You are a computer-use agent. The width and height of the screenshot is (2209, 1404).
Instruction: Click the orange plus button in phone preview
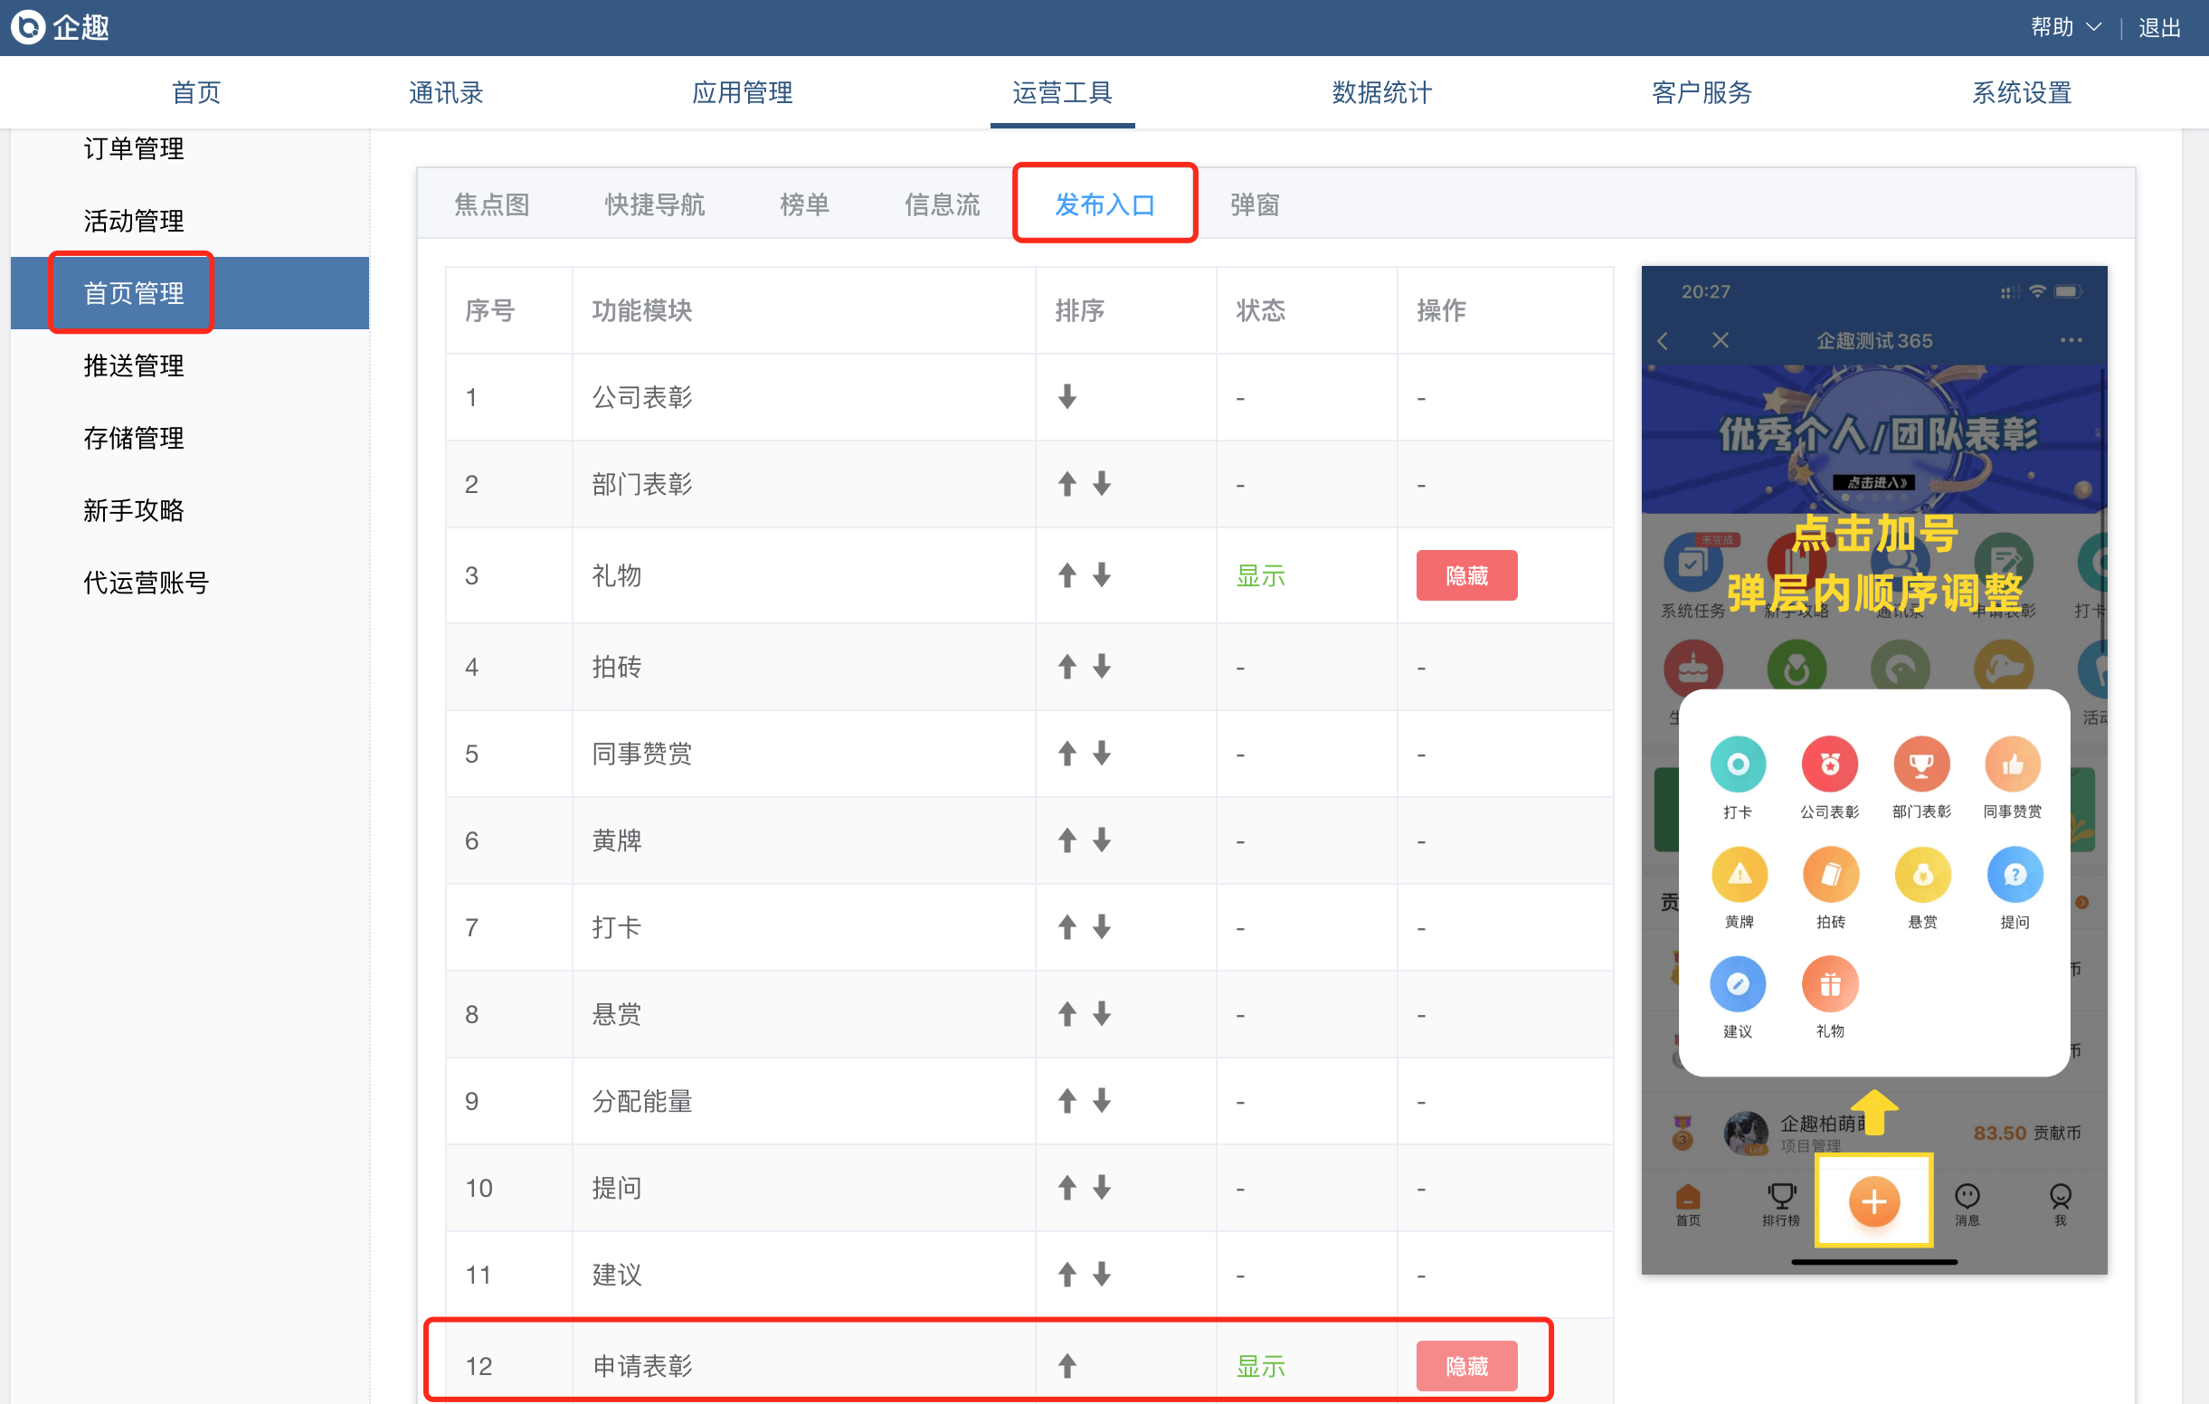point(1873,1201)
